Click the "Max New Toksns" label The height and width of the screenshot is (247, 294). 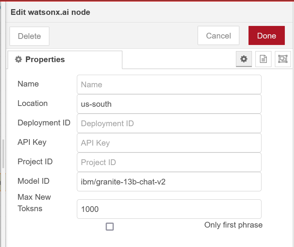(x=34, y=203)
